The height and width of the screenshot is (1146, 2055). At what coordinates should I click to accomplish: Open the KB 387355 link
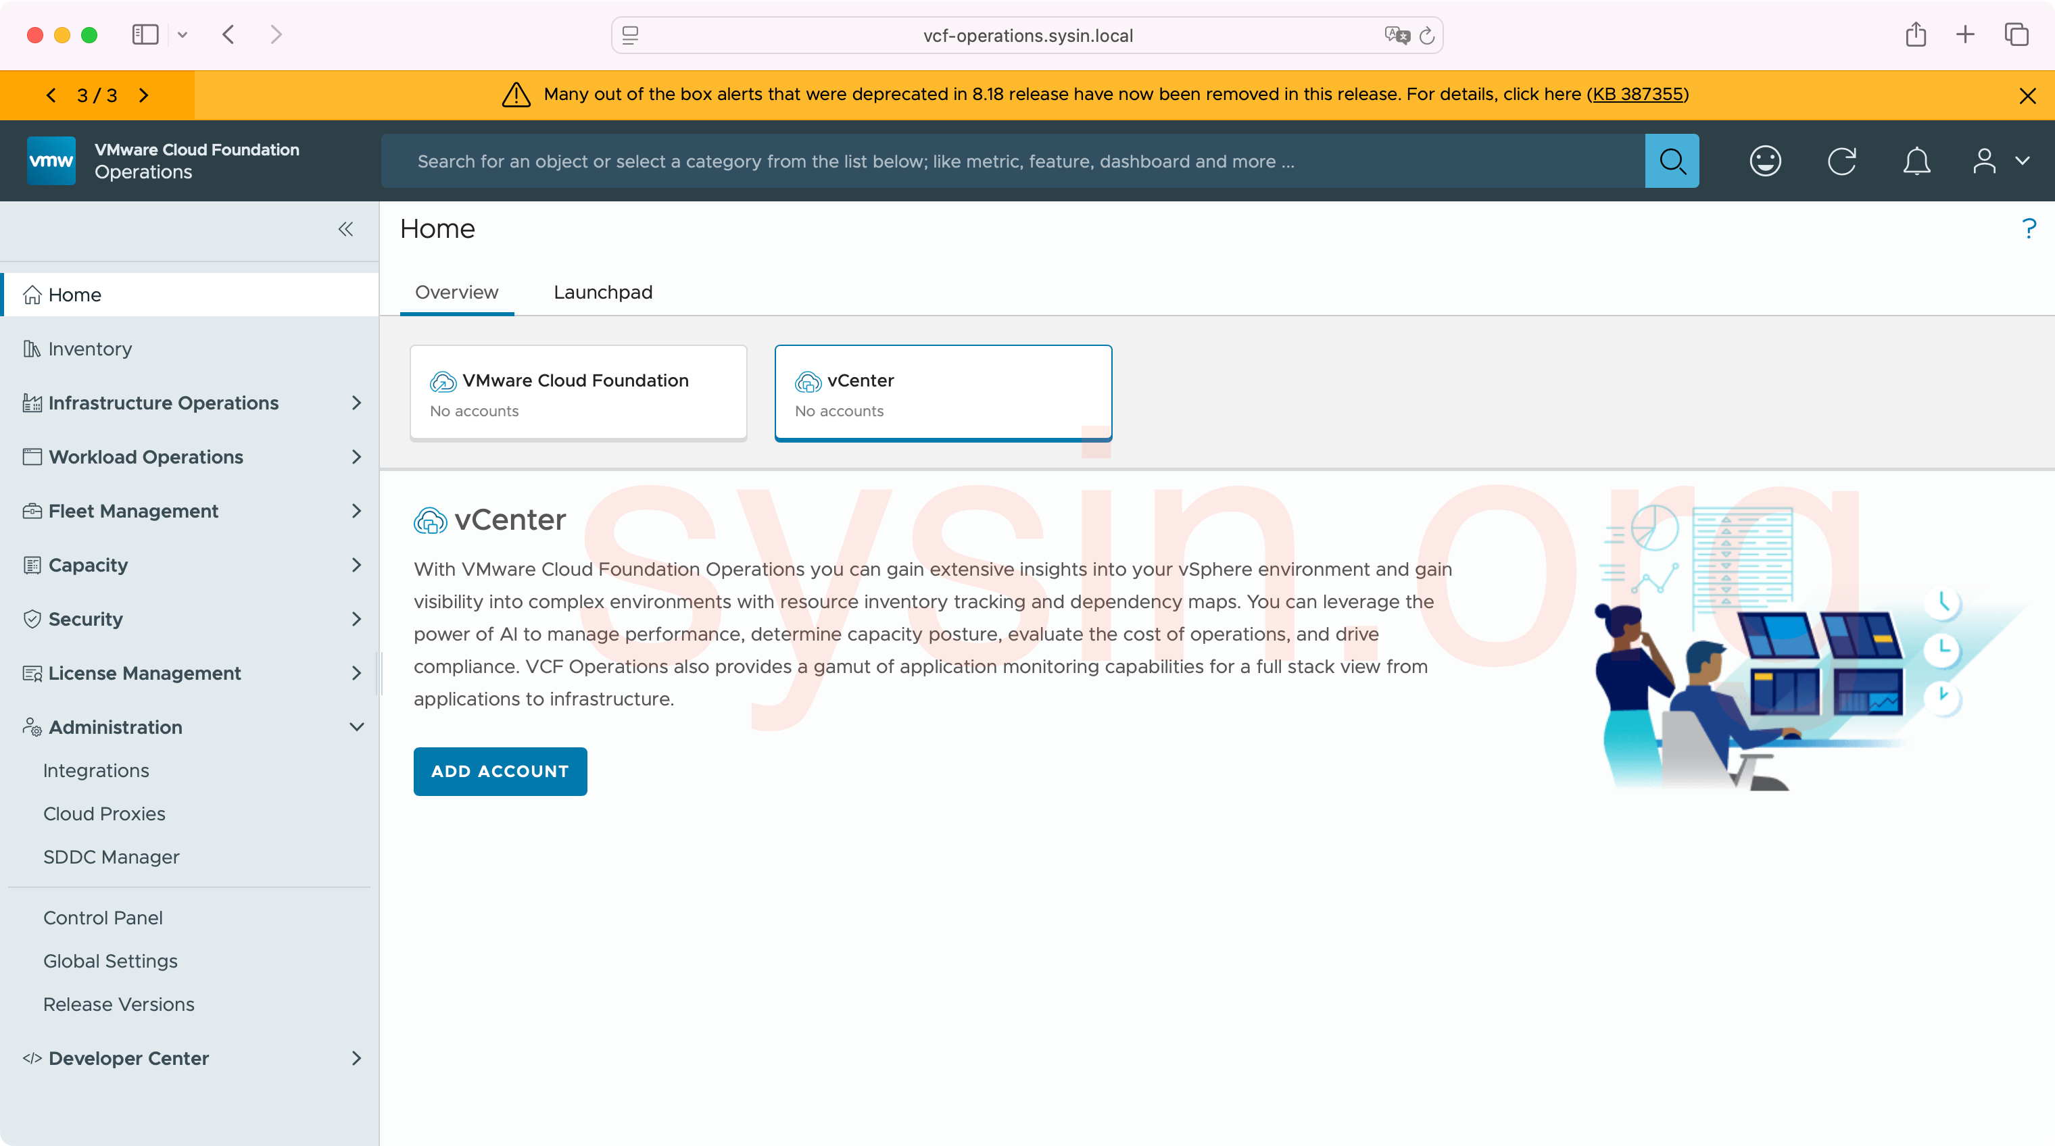[1637, 94]
